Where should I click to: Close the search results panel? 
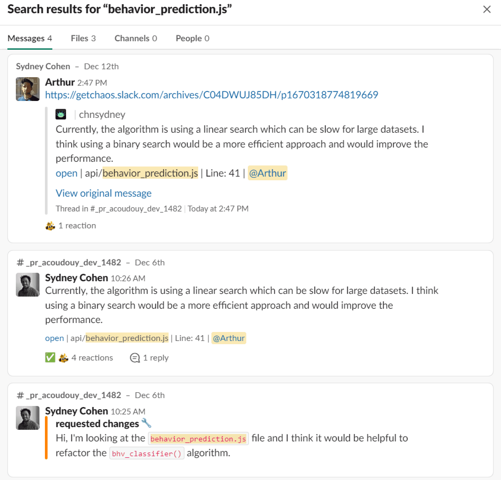pyautogui.click(x=487, y=9)
